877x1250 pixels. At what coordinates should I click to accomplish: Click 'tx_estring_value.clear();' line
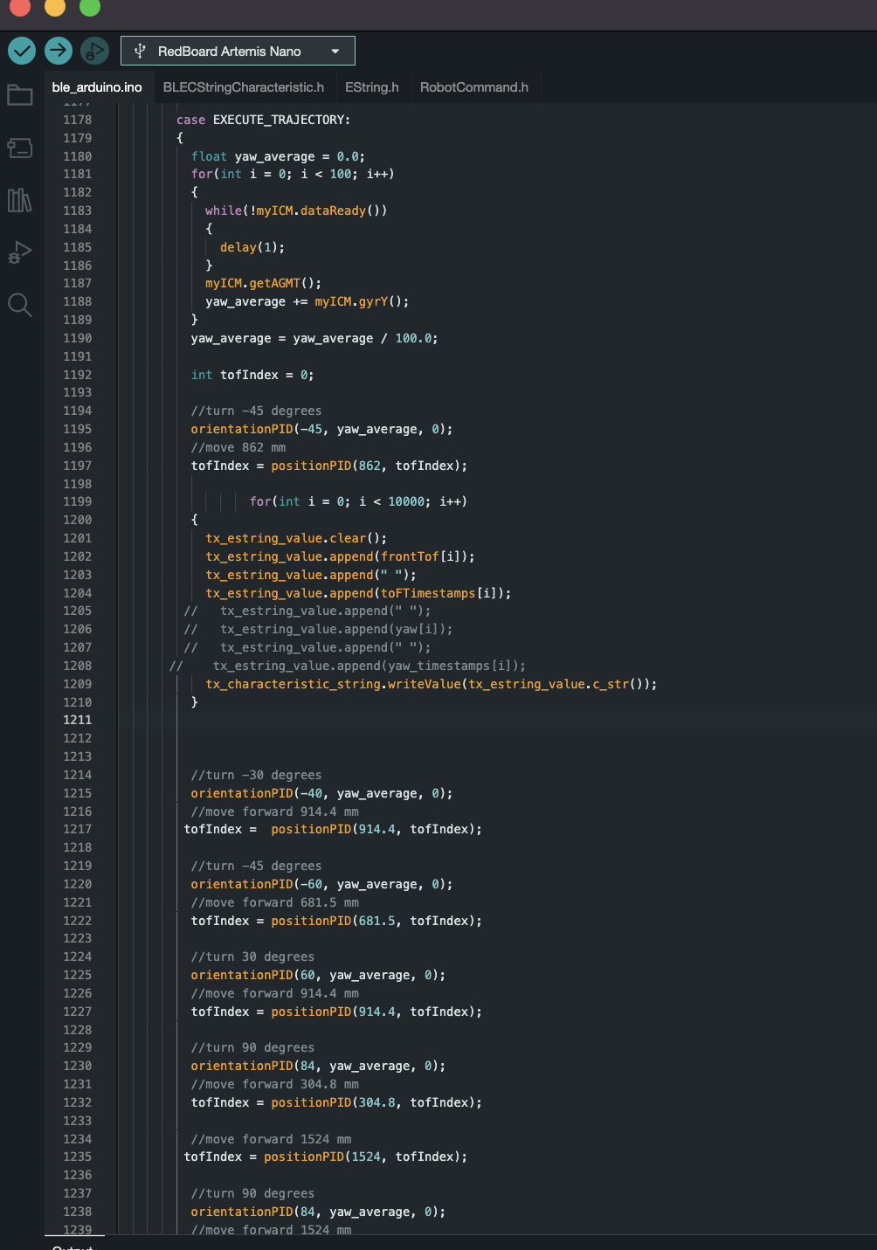(296, 538)
